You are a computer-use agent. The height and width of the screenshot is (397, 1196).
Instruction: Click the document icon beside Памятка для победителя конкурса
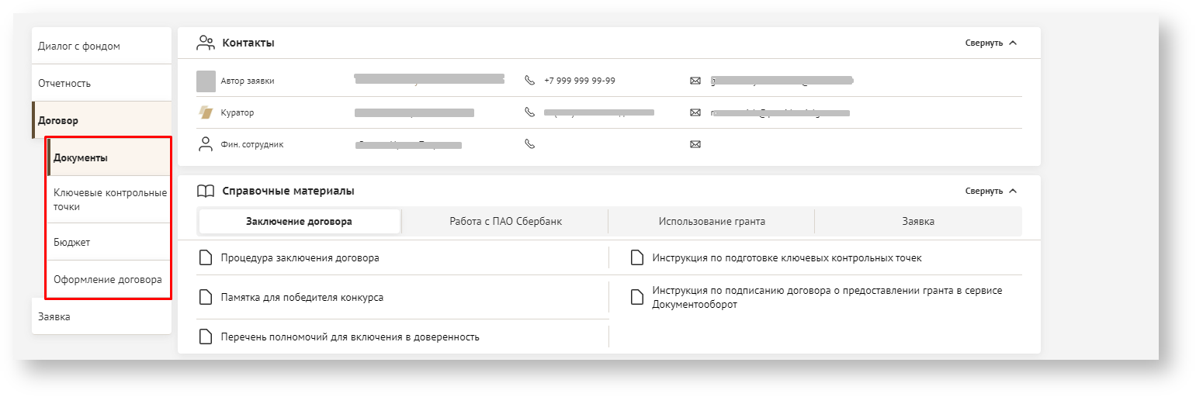[206, 297]
